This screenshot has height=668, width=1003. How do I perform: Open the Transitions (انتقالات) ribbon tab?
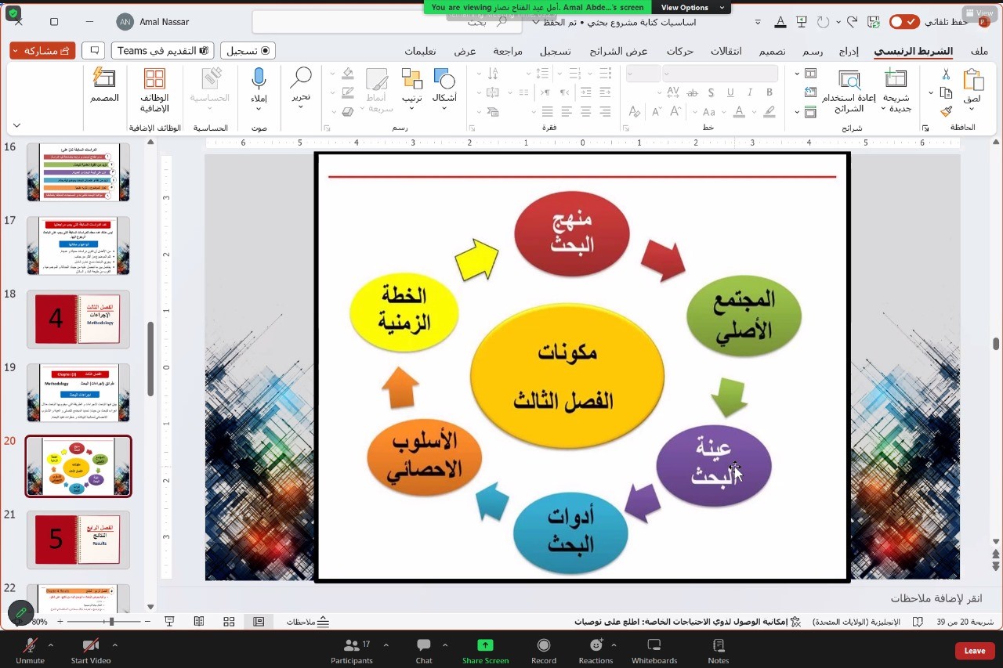(726, 51)
